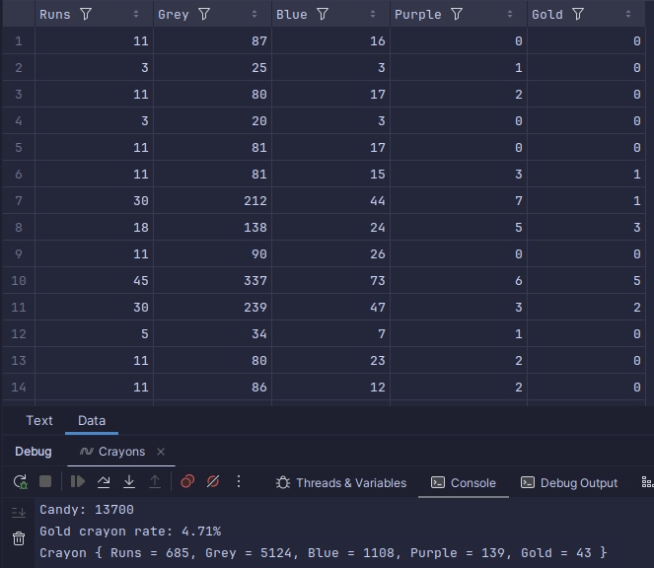The width and height of the screenshot is (654, 568).
Task: Click the 'Gold crayon rate: 4.71%' line
Action: [x=130, y=532]
